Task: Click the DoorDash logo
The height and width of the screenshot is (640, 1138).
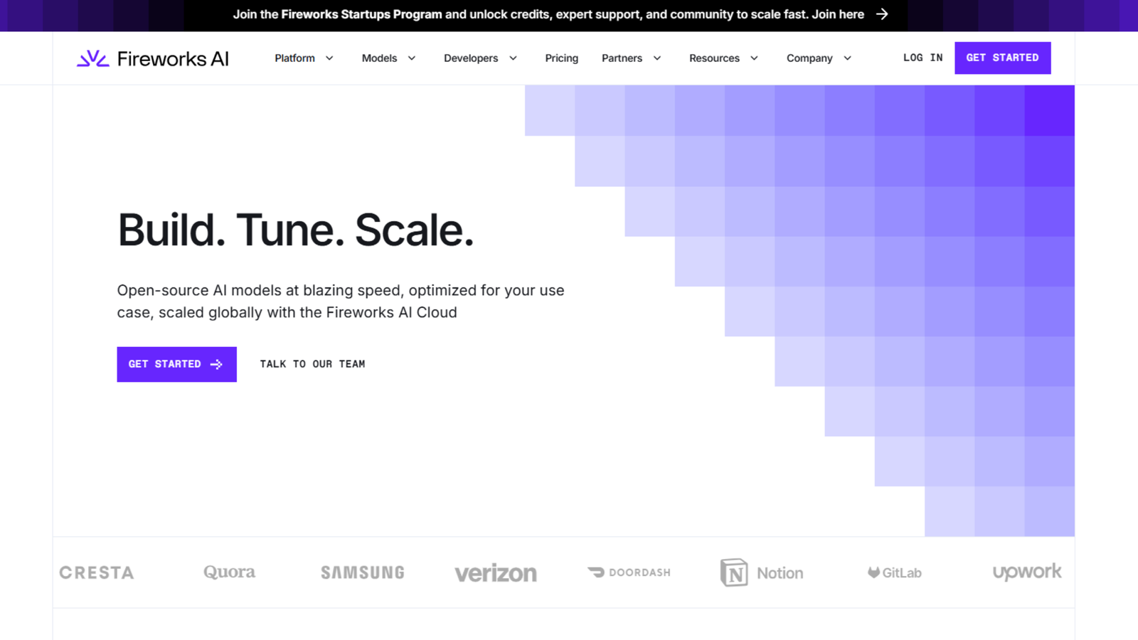Action: [x=629, y=572]
